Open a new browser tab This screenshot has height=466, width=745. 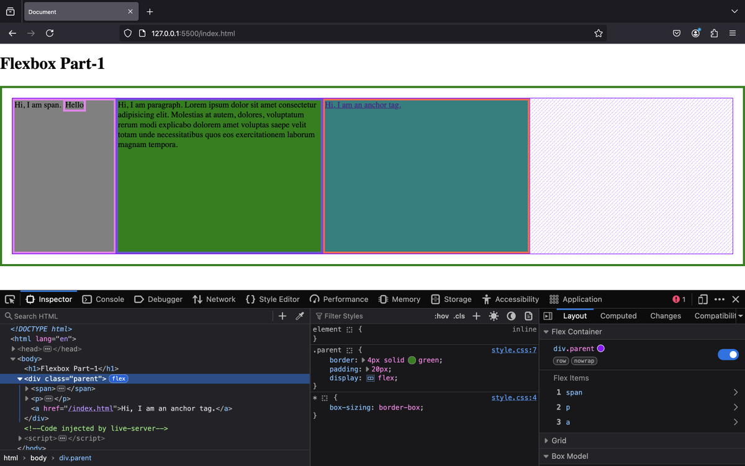coord(150,12)
